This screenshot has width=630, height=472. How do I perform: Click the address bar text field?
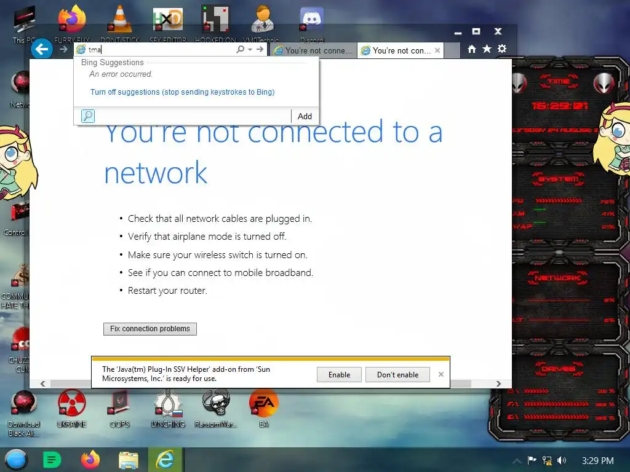[x=161, y=49]
